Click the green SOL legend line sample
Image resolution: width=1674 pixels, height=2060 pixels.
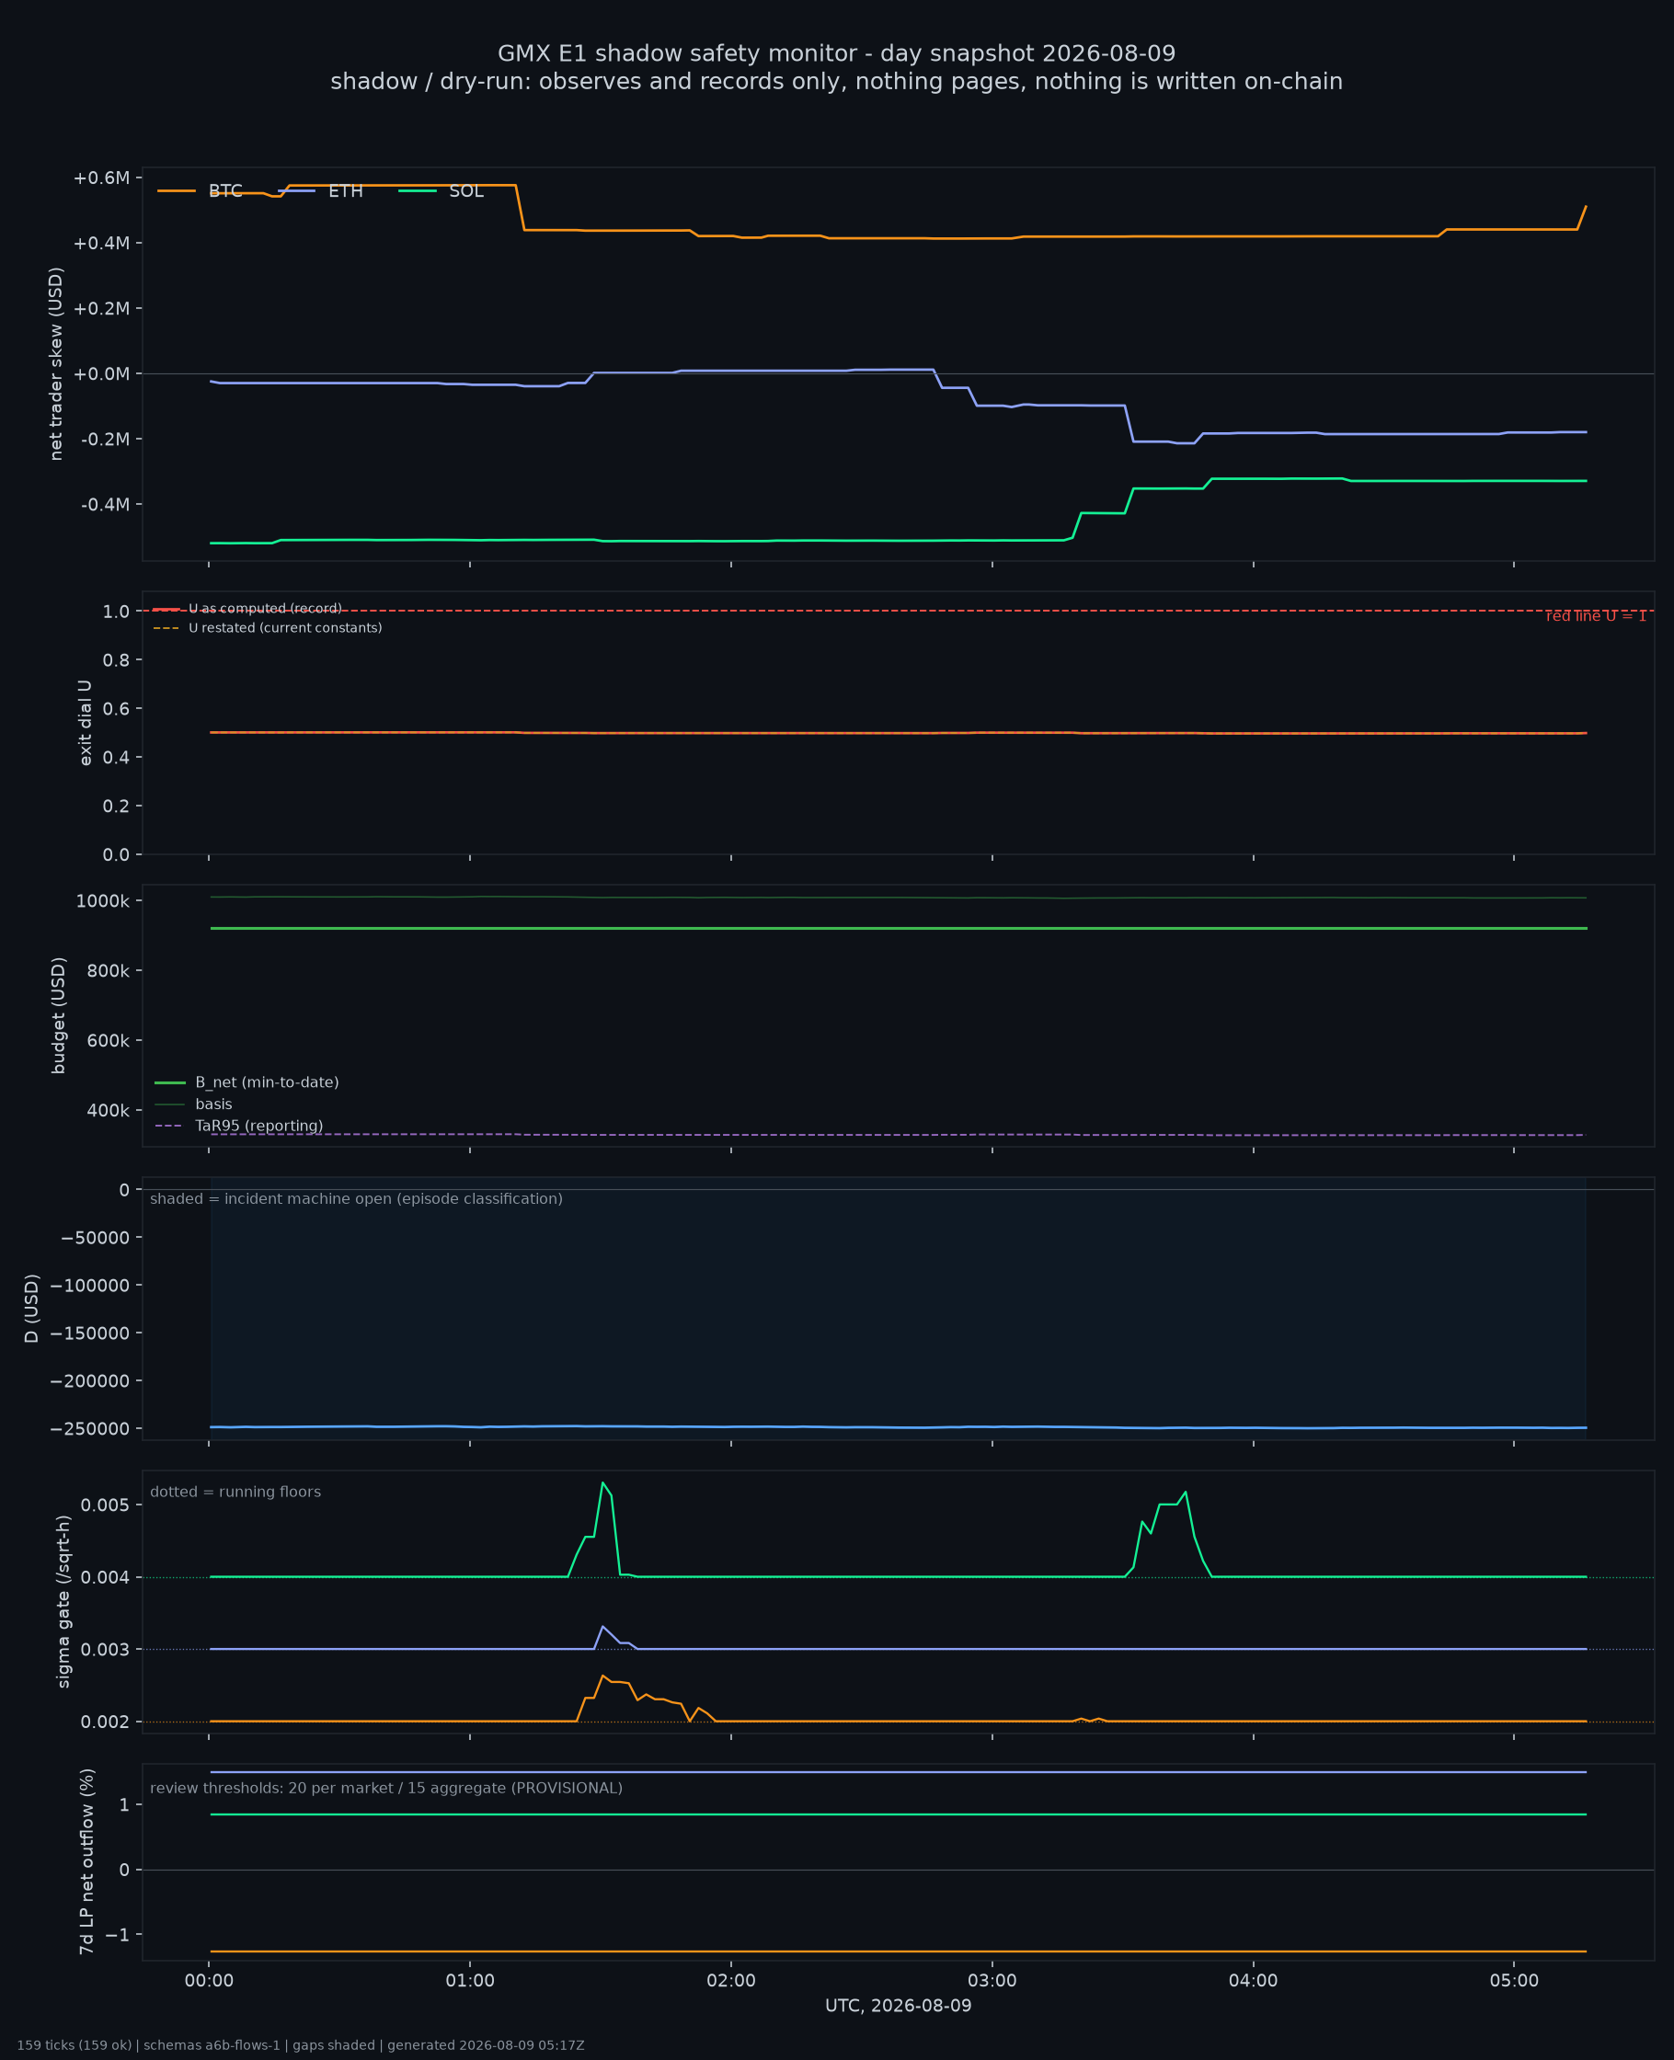[418, 191]
